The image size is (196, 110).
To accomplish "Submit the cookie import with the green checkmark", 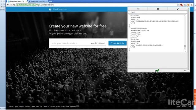I will click(x=157, y=71).
